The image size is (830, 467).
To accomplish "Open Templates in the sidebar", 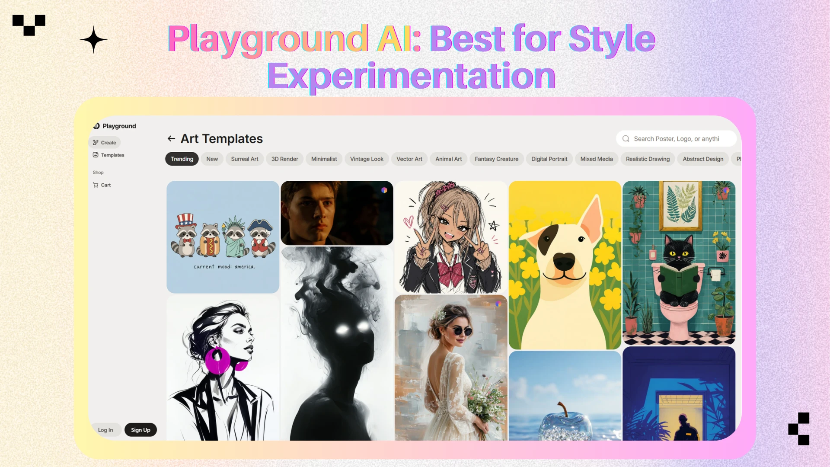I will (109, 155).
